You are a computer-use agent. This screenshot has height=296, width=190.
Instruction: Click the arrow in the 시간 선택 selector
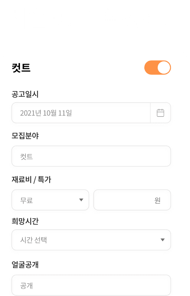(162, 240)
